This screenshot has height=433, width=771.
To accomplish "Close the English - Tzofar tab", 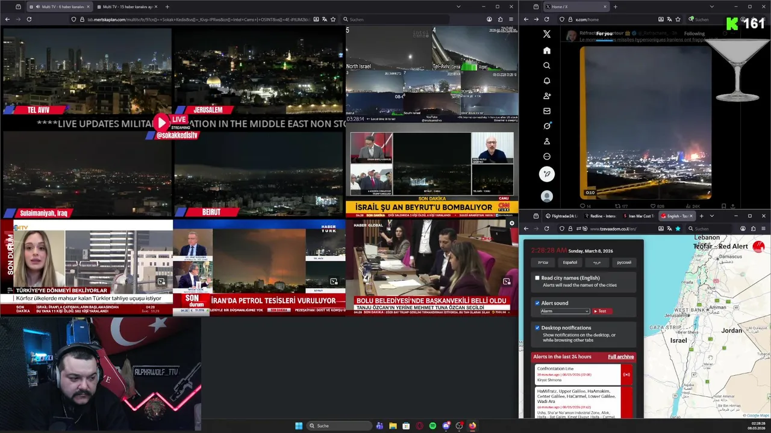I will (691, 216).
